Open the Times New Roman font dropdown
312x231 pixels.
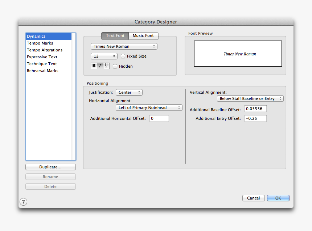[x=124, y=46]
